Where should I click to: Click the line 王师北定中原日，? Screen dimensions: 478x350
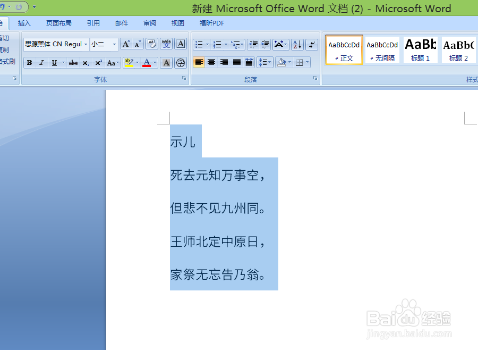(x=218, y=241)
